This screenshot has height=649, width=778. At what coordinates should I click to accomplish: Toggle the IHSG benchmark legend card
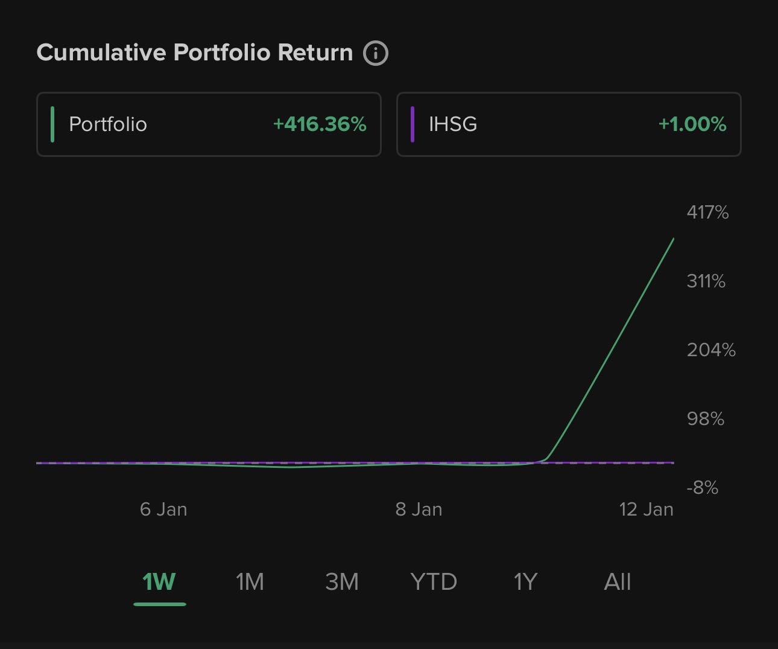[x=568, y=124]
